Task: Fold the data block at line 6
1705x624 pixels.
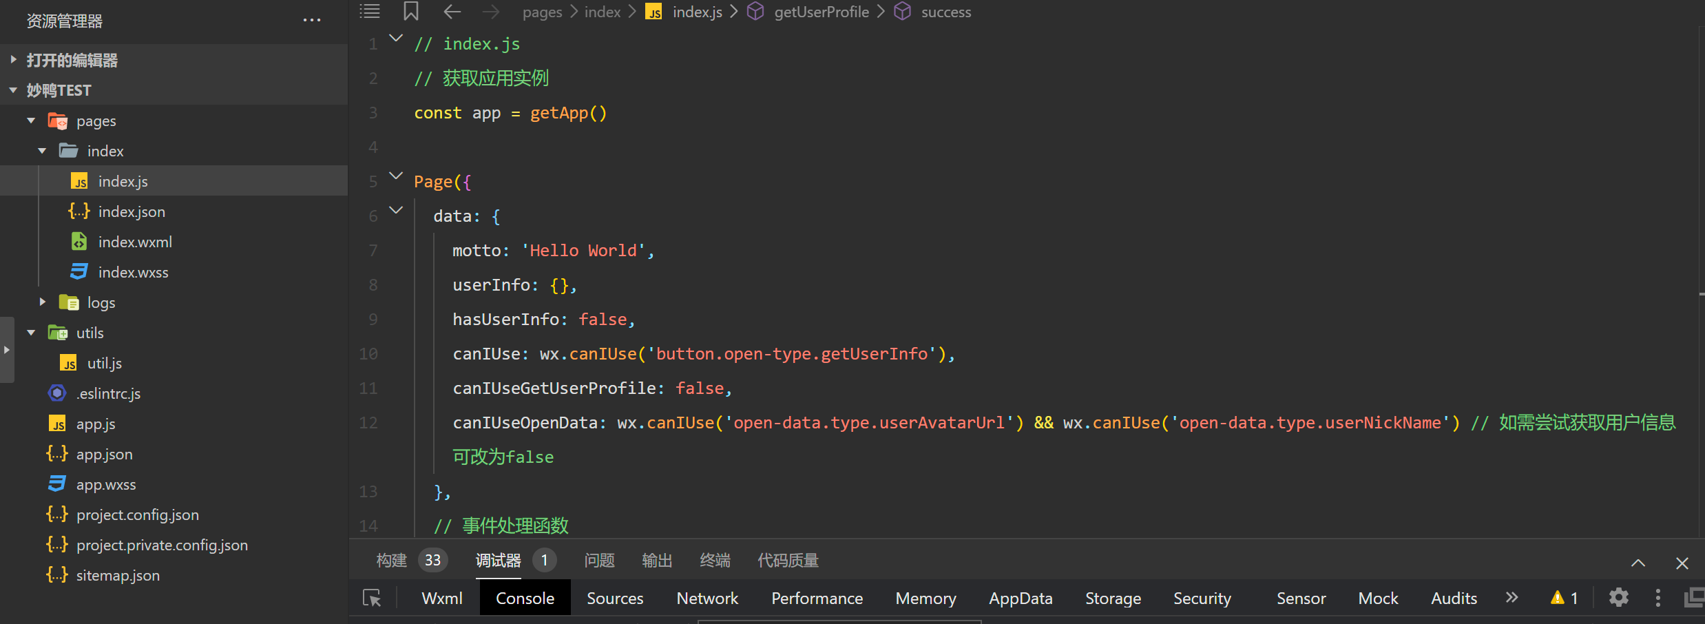Action: point(396,210)
